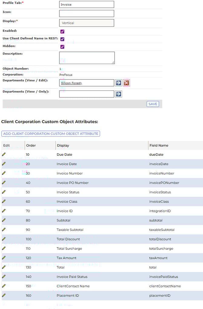Image resolution: width=203 pixels, height=309 pixels.
Task: Edit the Tax Amount attribute
Action: coord(4,258)
